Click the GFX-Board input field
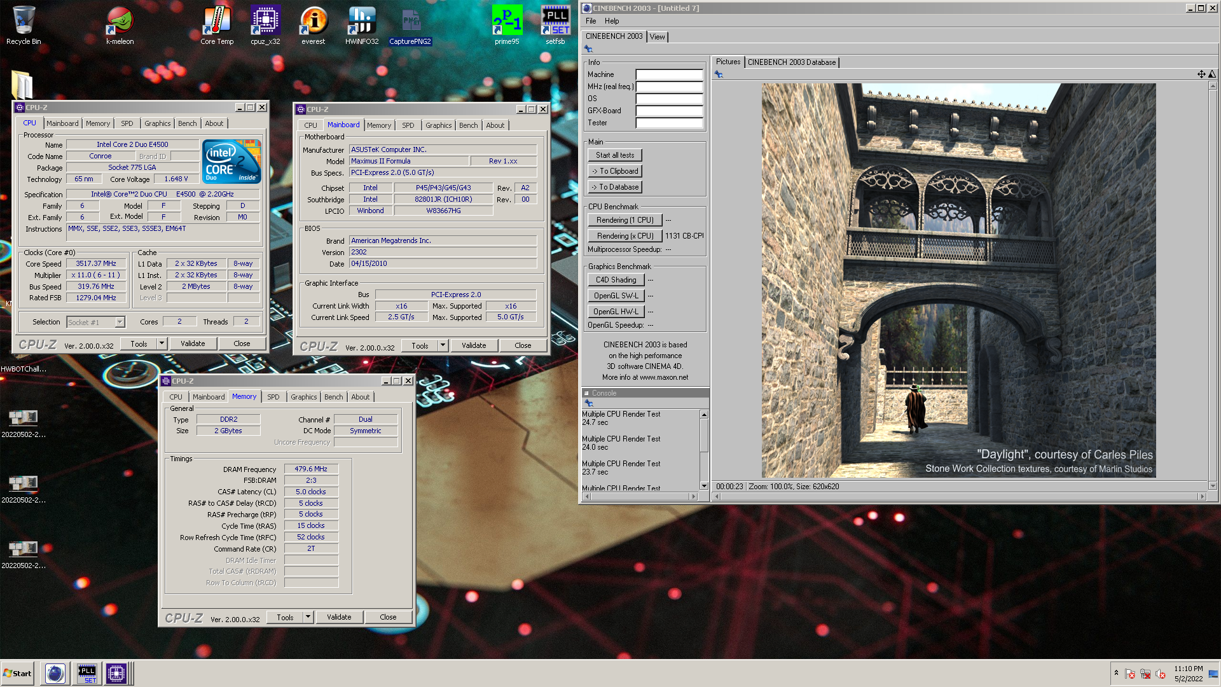The height and width of the screenshot is (687, 1221). click(x=669, y=111)
